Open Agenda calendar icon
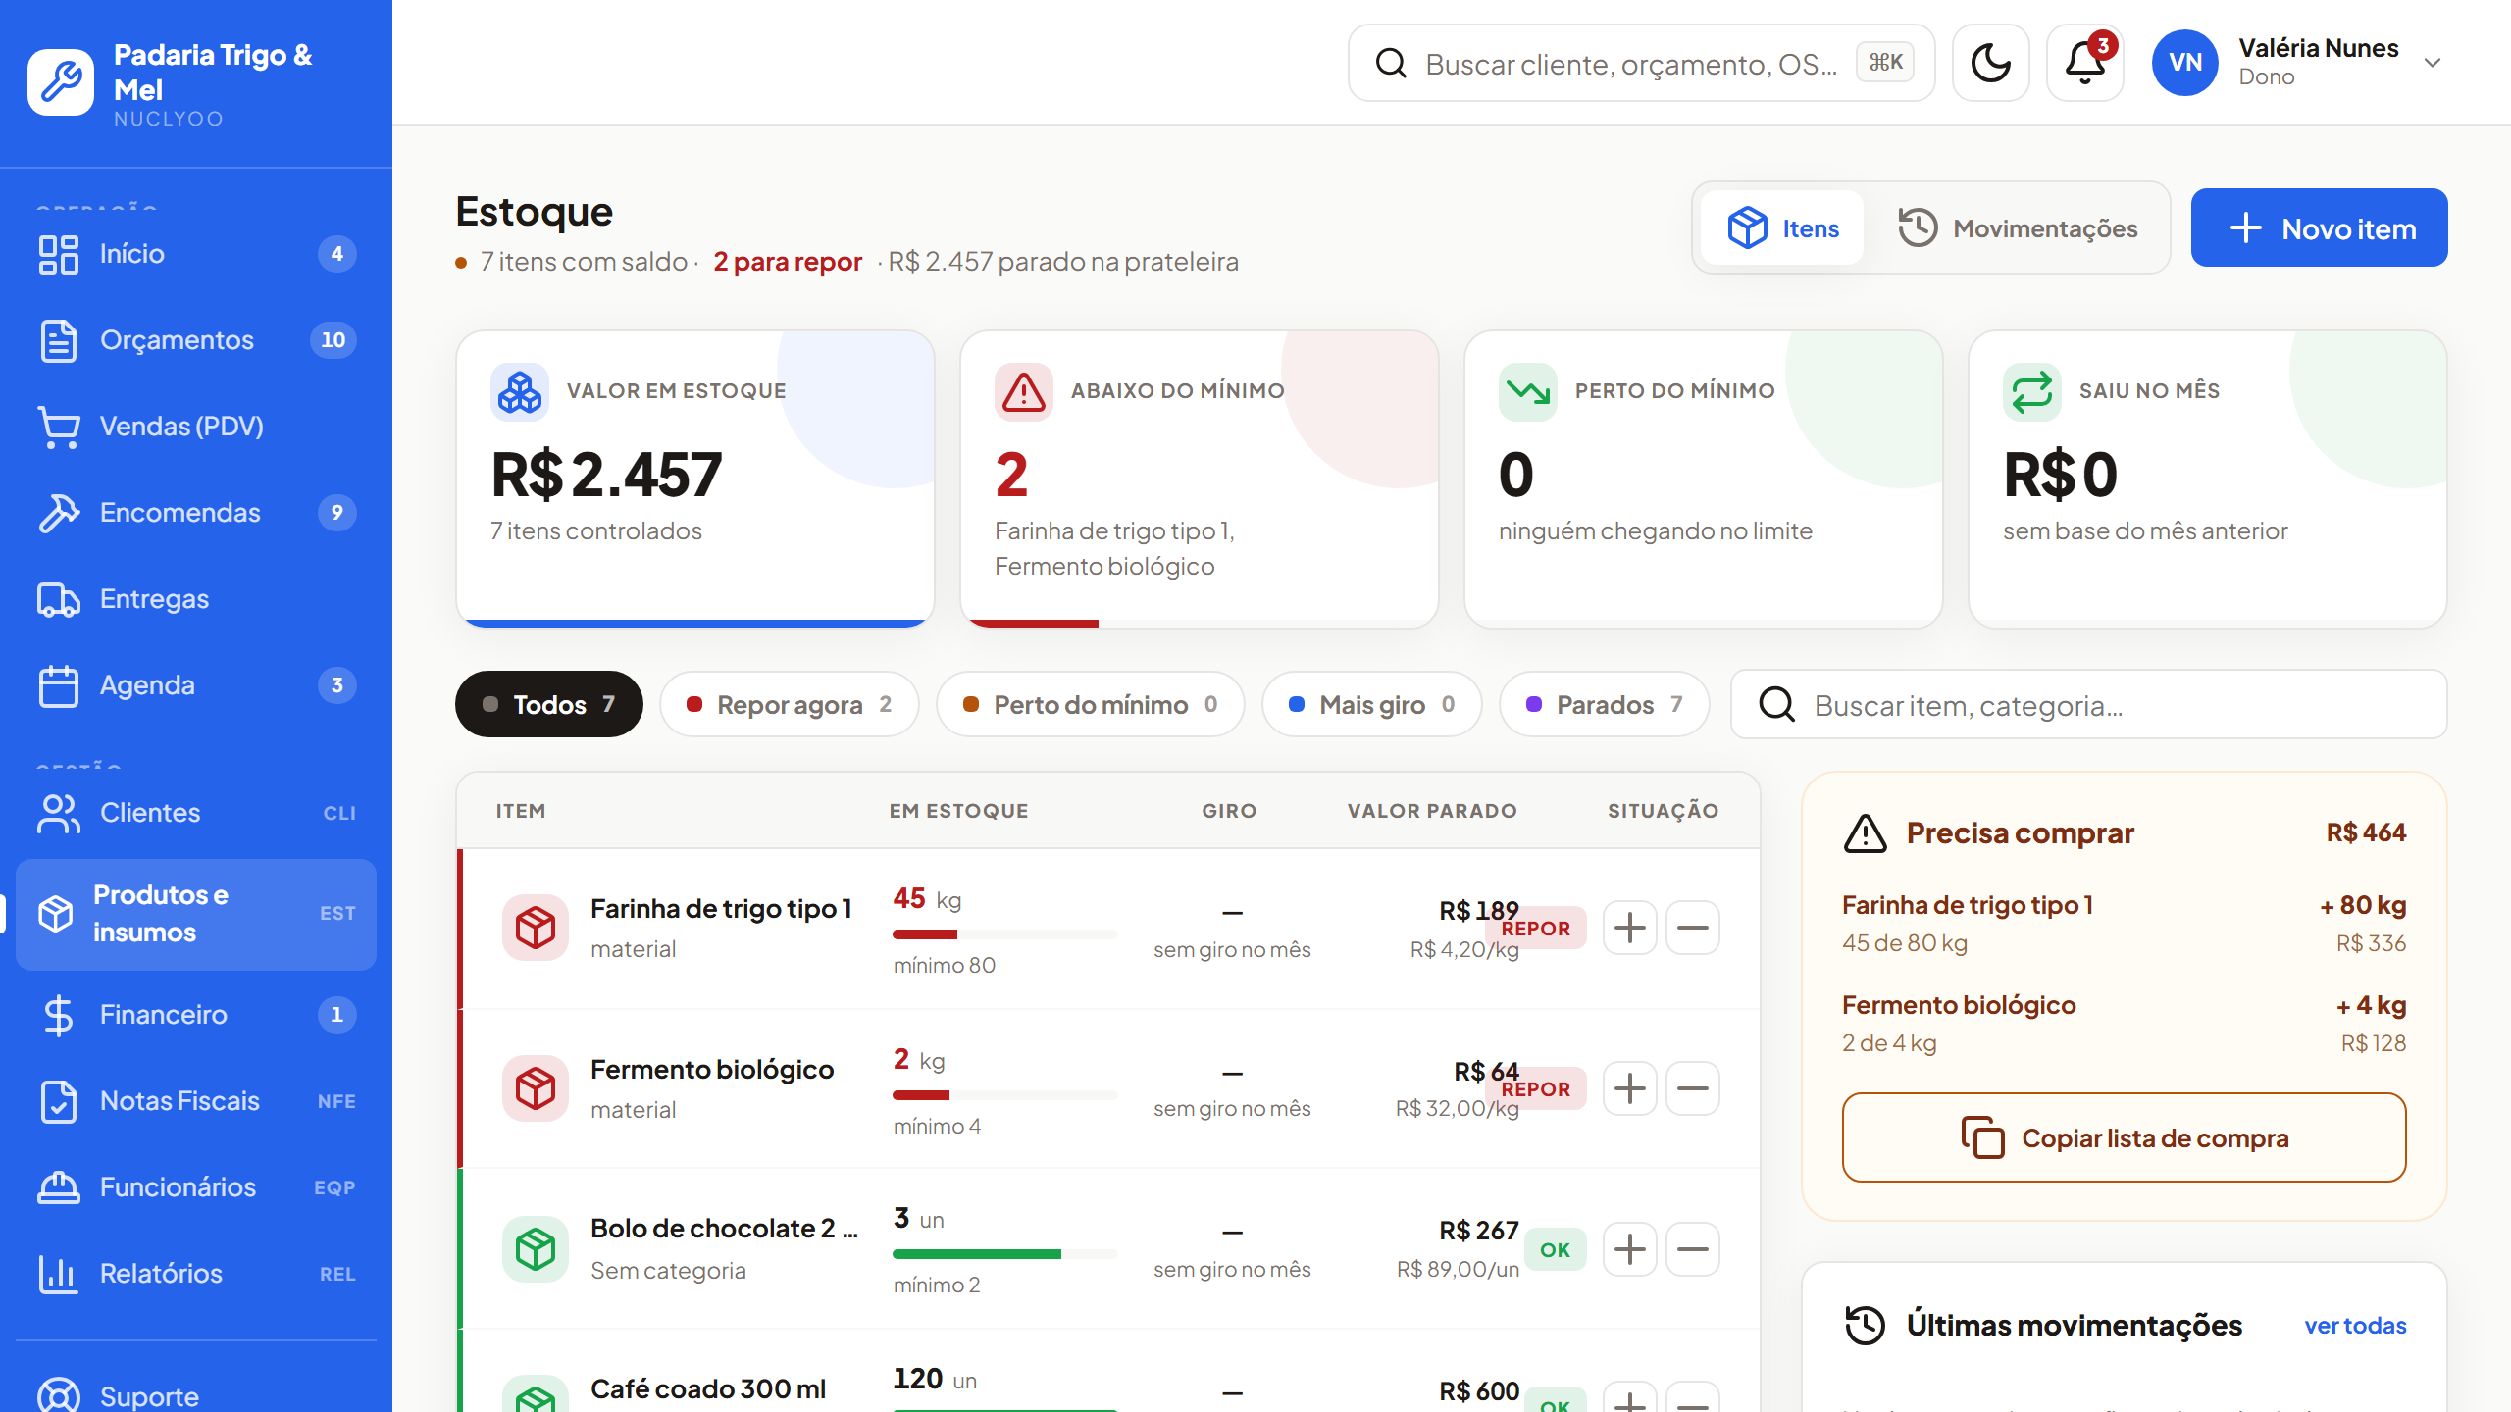Image resolution: width=2511 pixels, height=1412 pixels. (x=59, y=685)
